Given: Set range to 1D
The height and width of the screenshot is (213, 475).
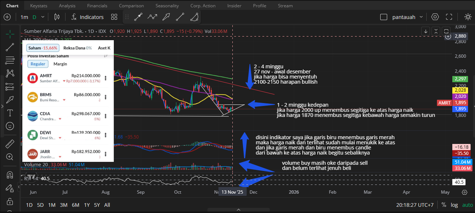Looking at the screenshot, I should (x=29, y=205).
